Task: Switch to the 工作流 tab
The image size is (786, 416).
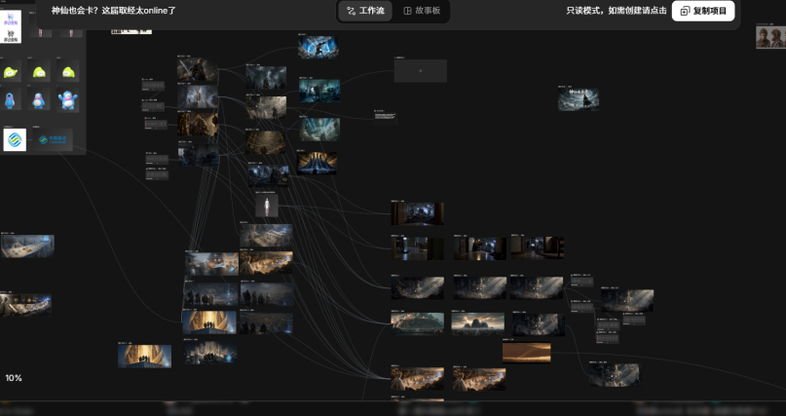Action: pyautogui.click(x=365, y=11)
